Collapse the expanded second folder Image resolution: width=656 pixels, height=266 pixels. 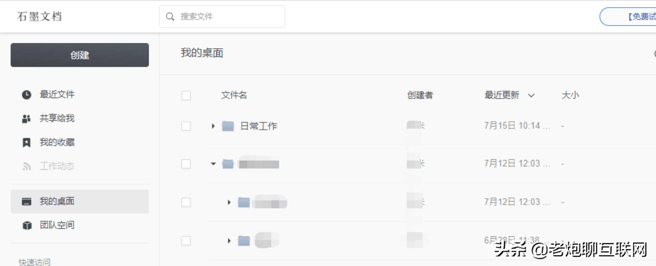click(x=213, y=164)
